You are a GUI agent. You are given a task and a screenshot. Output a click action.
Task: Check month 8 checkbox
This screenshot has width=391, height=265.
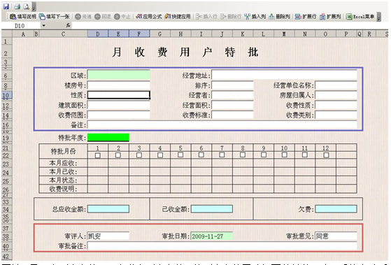243,155
